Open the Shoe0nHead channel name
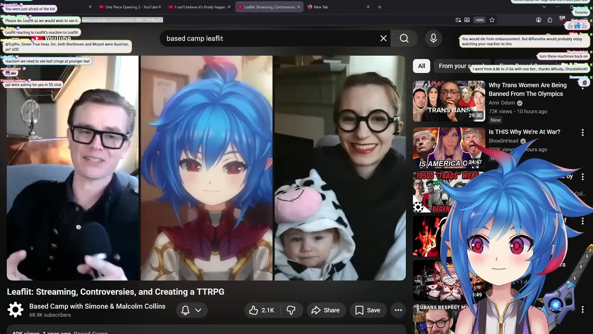The image size is (593, 334). pyautogui.click(x=504, y=141)
